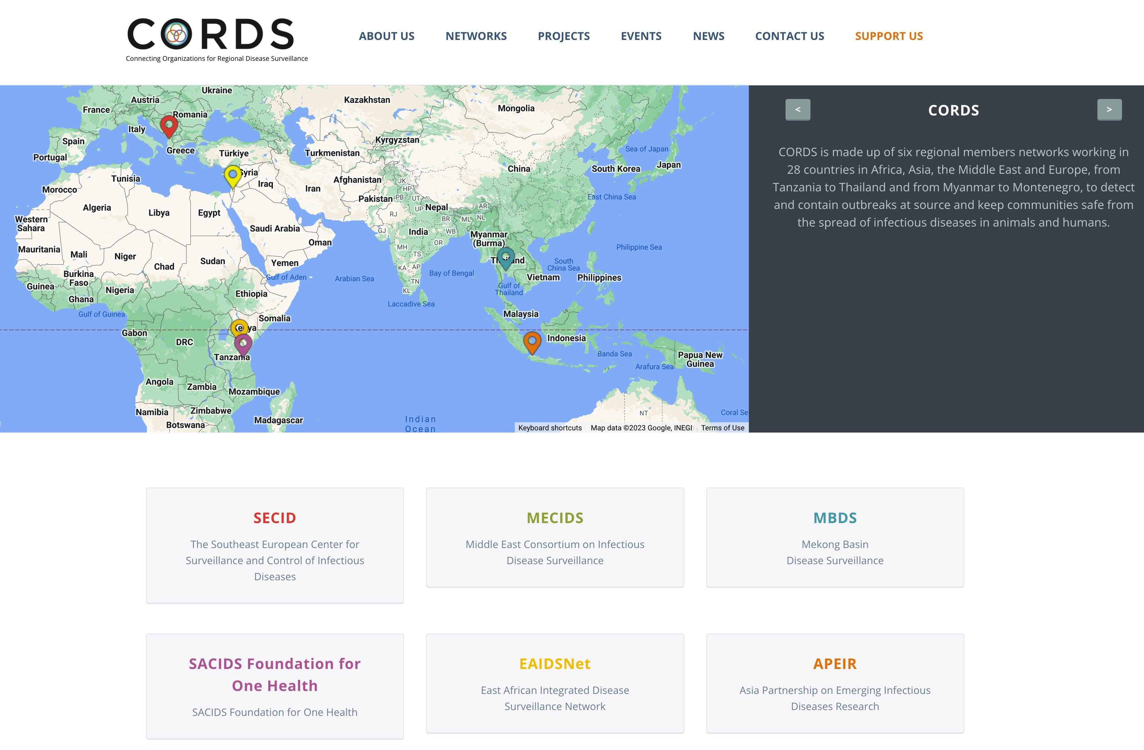Click the Algeria label on the map
Screen dimensions: 1144x750
(96, 208)
